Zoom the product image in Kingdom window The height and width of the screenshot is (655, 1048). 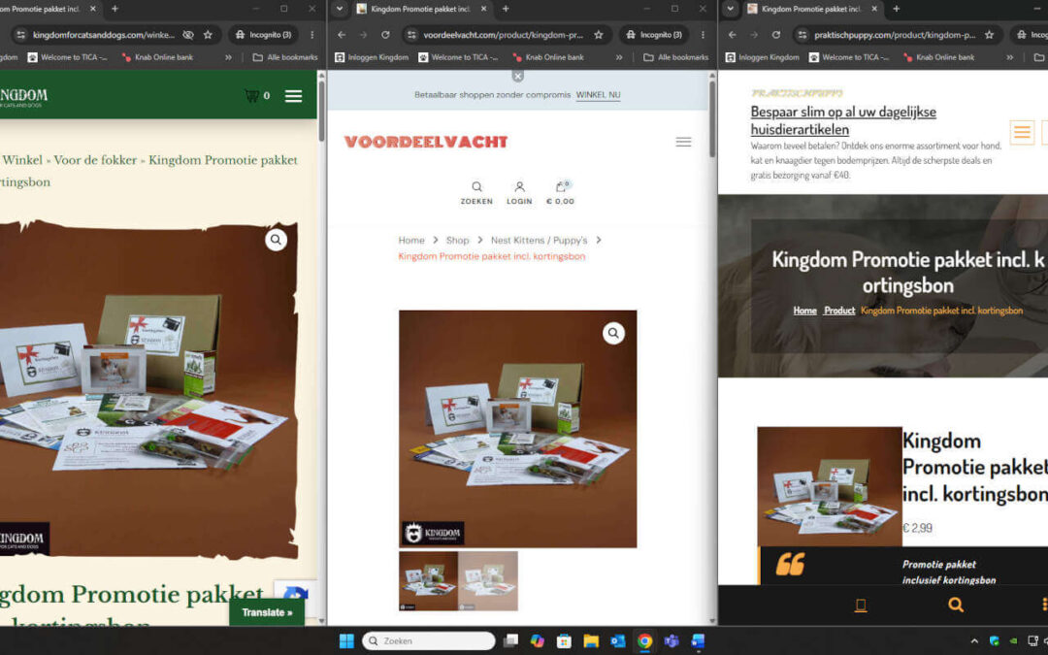pos(276,240)
